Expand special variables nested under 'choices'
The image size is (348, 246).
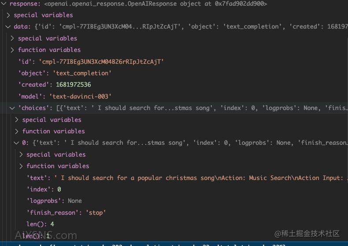pos(17,120)
